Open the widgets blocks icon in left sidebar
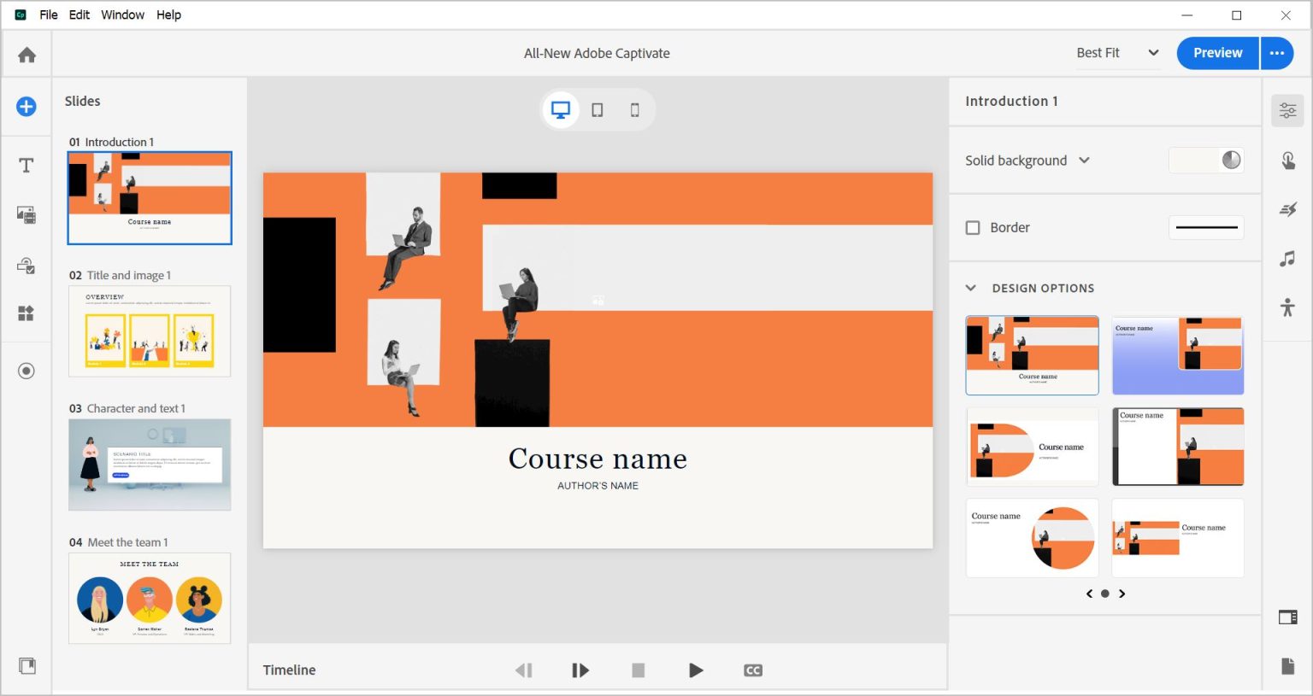1313x696 pixels. tap(26, 313)
